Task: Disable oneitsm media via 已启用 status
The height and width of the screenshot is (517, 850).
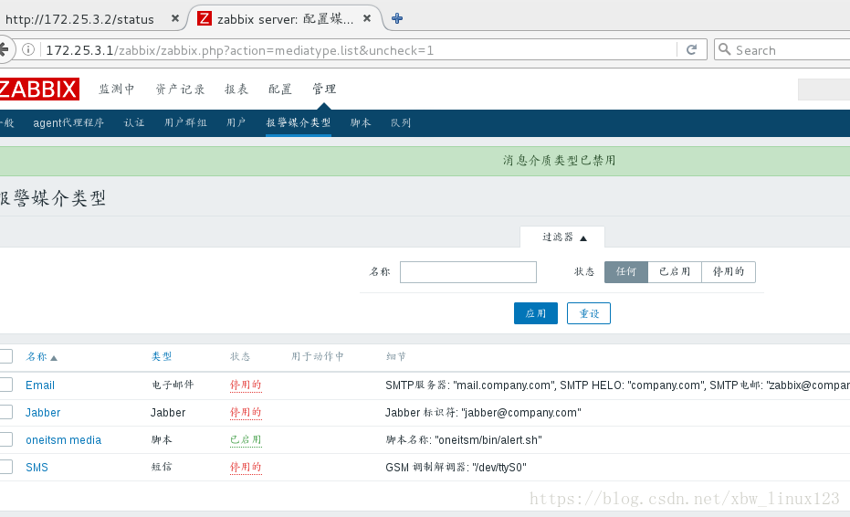Action: point(246,440)
